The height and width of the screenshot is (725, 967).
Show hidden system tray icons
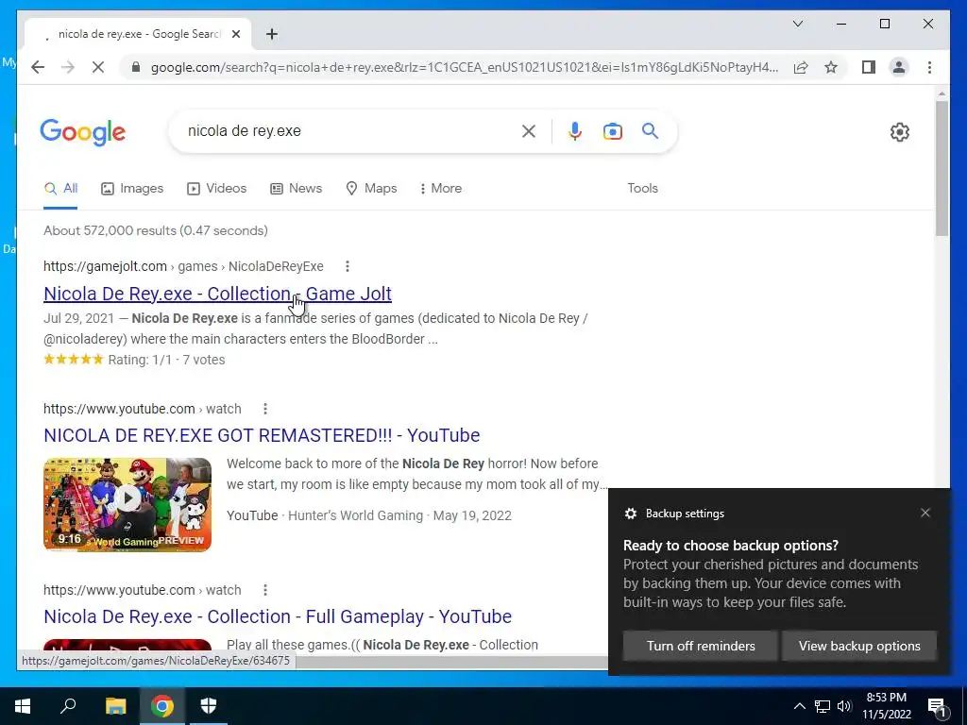pyautogui.click(x=799, y=706)
